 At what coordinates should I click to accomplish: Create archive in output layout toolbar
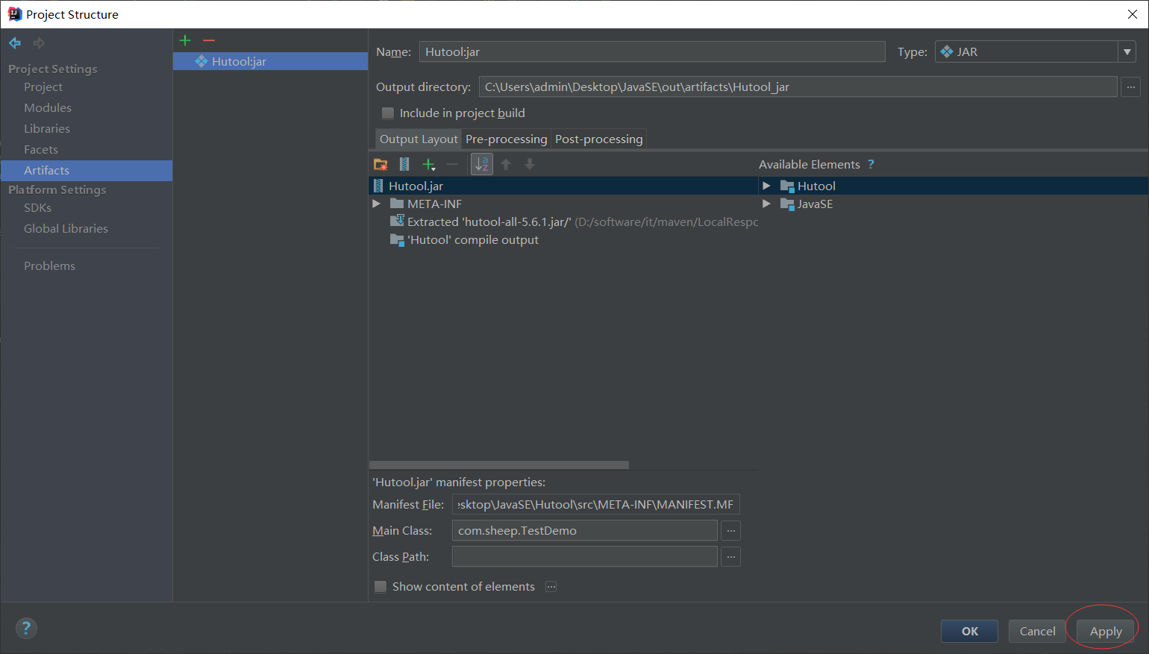click(404, 164)
